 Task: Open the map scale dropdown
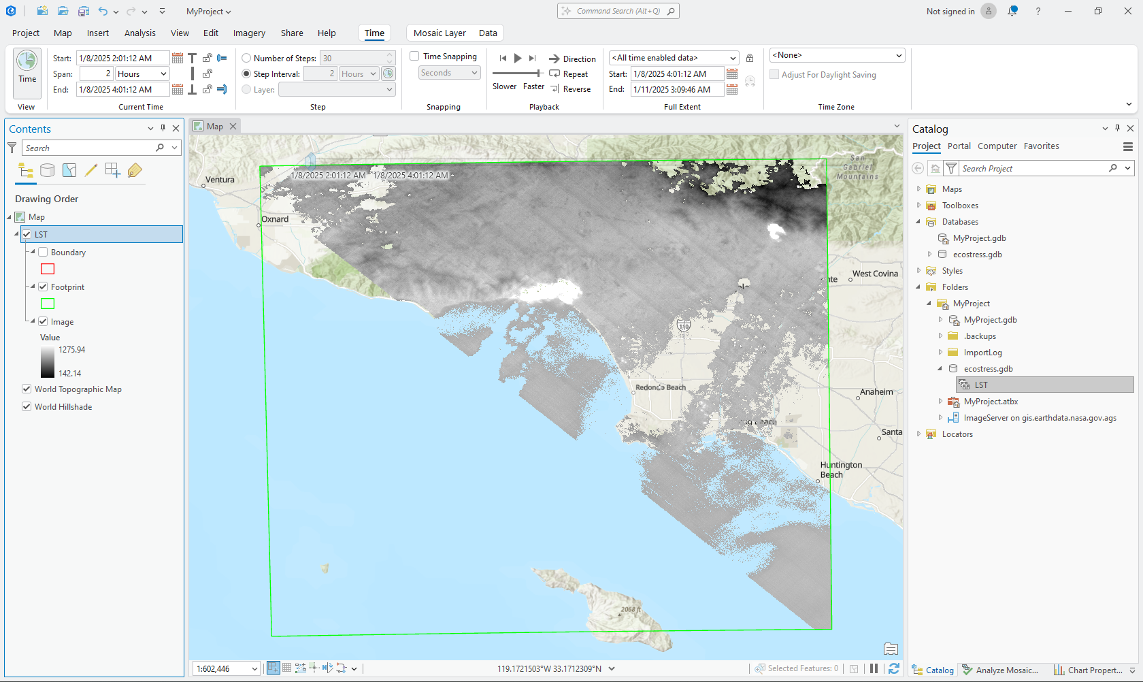[x=254, y=669]
